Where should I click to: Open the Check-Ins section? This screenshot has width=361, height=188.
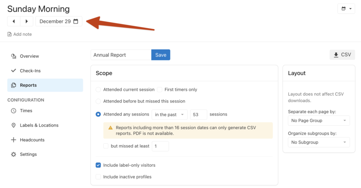click(x=30, y=70)
